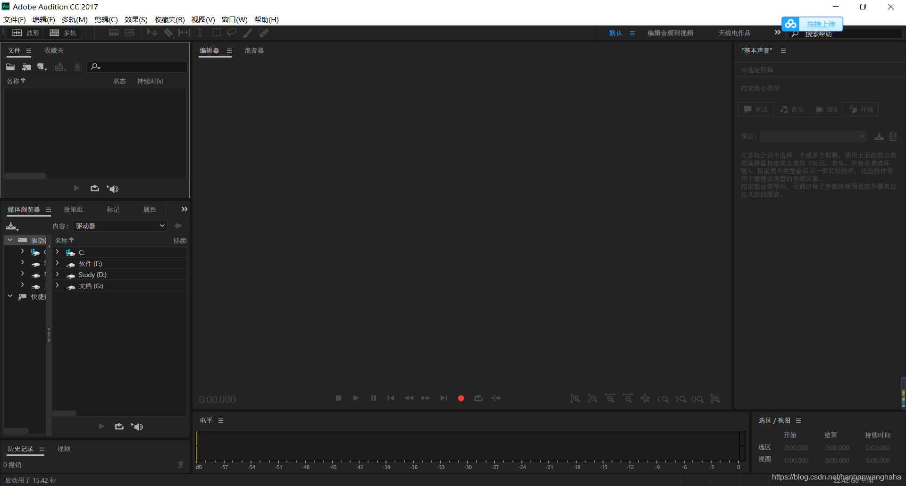Switch to the 效果组 tab
The image size is (906, 486).
(73, 209)
